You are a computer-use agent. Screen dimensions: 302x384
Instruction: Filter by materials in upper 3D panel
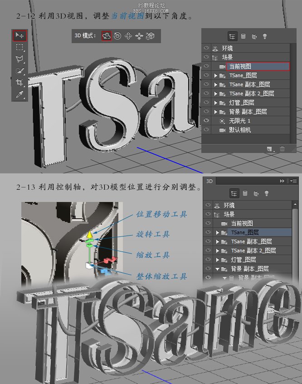[254, 36]
